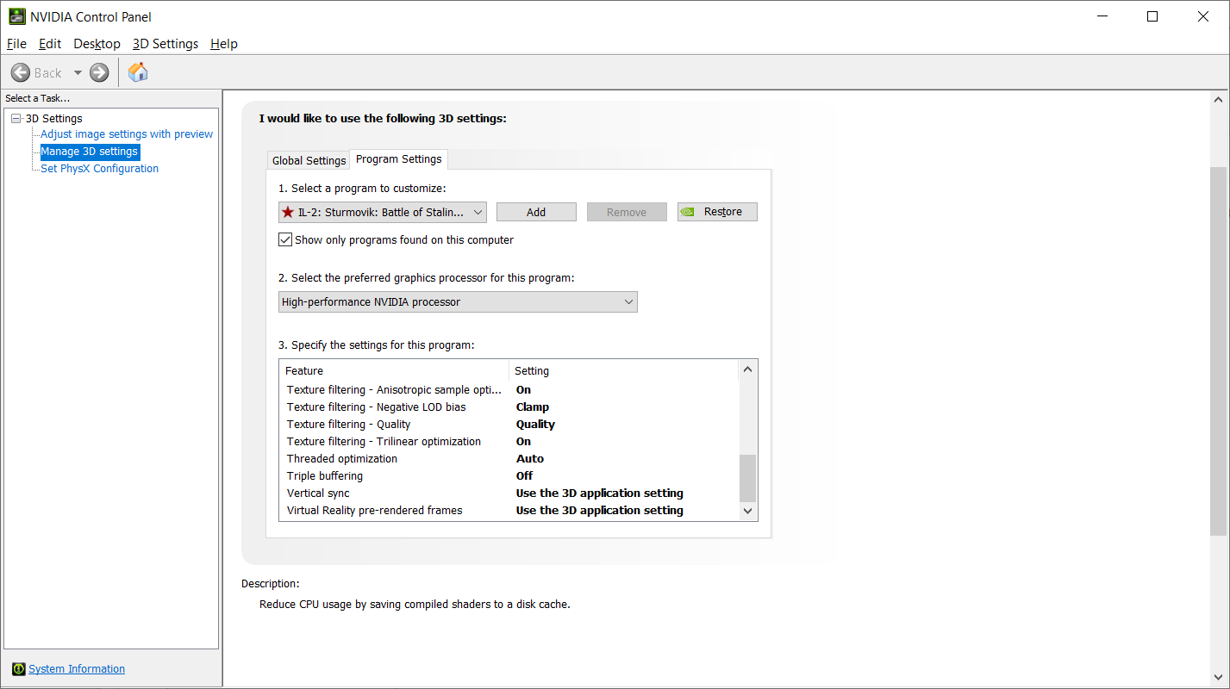Open the System Information link
Image resolution: width=1230 pixels, height=689 pixels.
click(x=77, y=669)
